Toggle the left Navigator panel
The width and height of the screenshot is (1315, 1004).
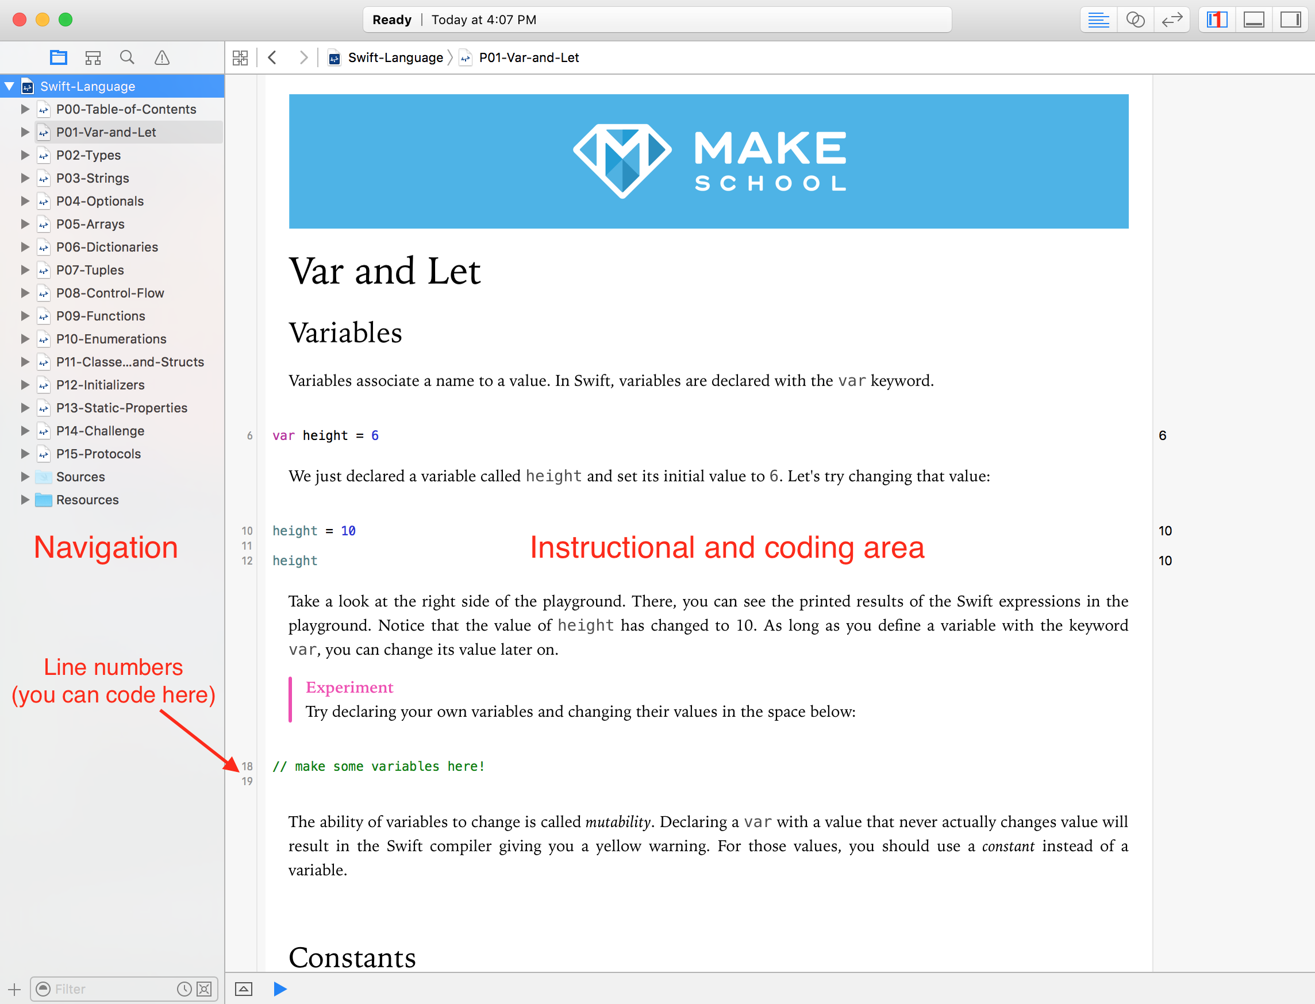(1216, 20)
